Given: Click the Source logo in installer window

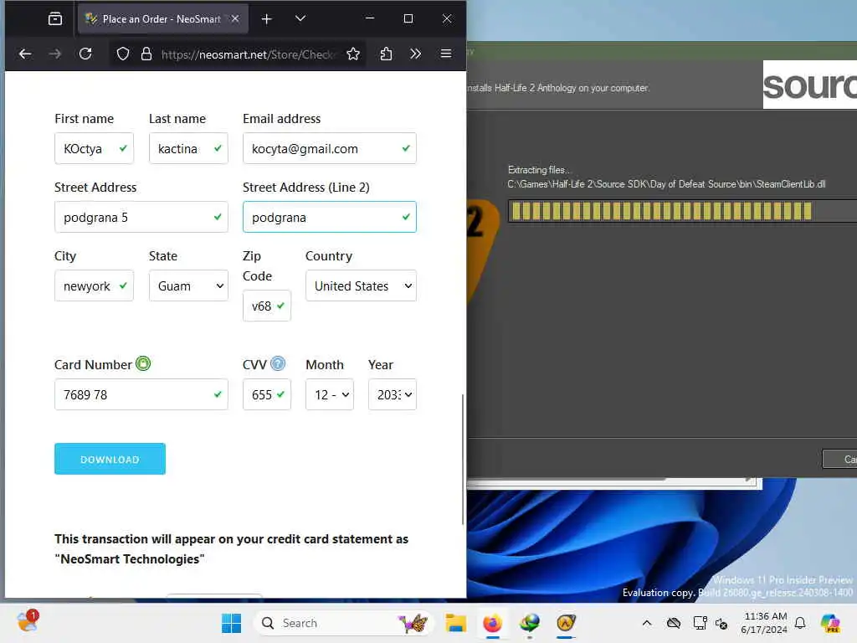Looking at the screenshot, I should tap(810, 85).
